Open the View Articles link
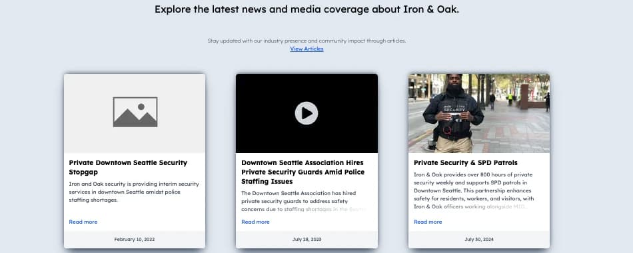 307,49
